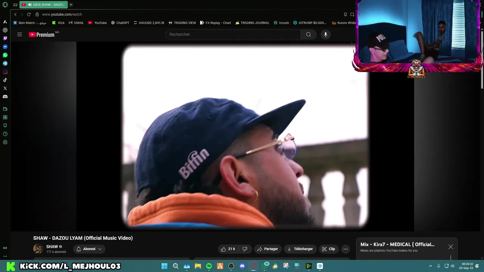The height and width of the screenshot is (272, 484).
Task: Open the ChatGPT bookmark
Action: coord(120,23)
